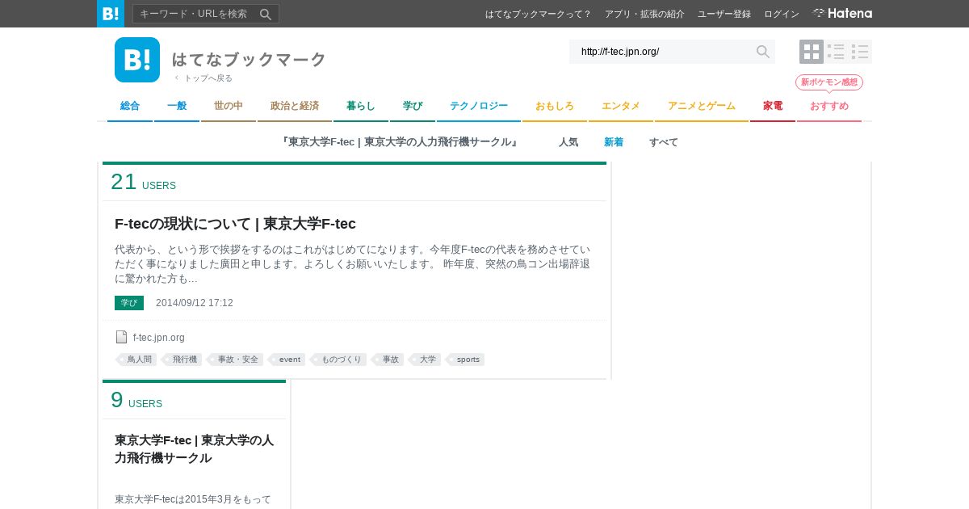Open はてなブックマークって？ link
The width and height of the screenshot is (969, 509).
pyautogui.click(x=539, y=15)
